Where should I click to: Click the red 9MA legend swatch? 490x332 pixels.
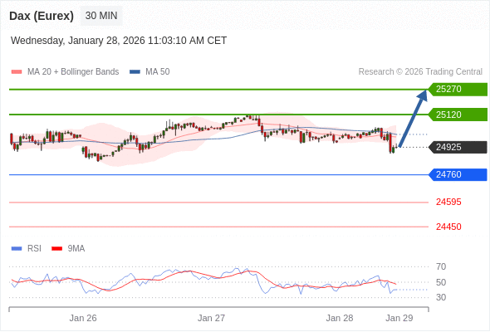click(x=56, y=249)
